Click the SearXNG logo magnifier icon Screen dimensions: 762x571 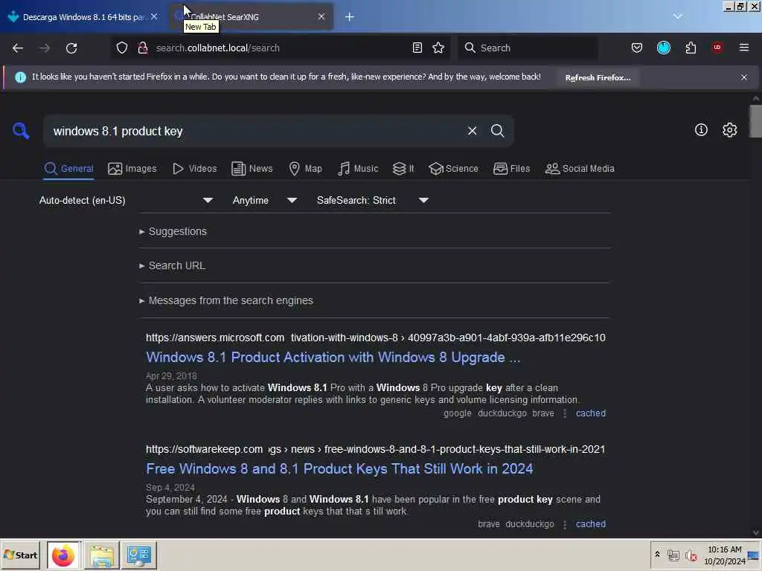[21, 131]
